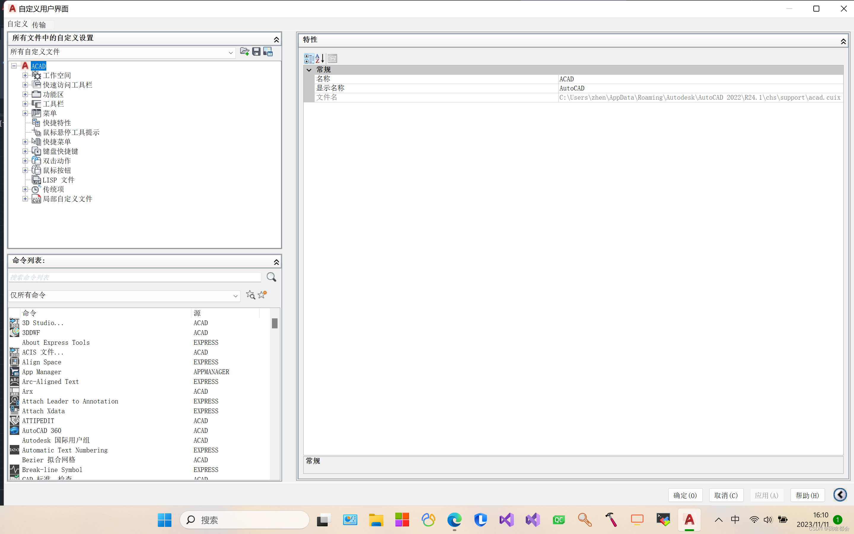Click the 应用(A) button
Viewport: 854px width, 534px height.
(x=767, y=495)
